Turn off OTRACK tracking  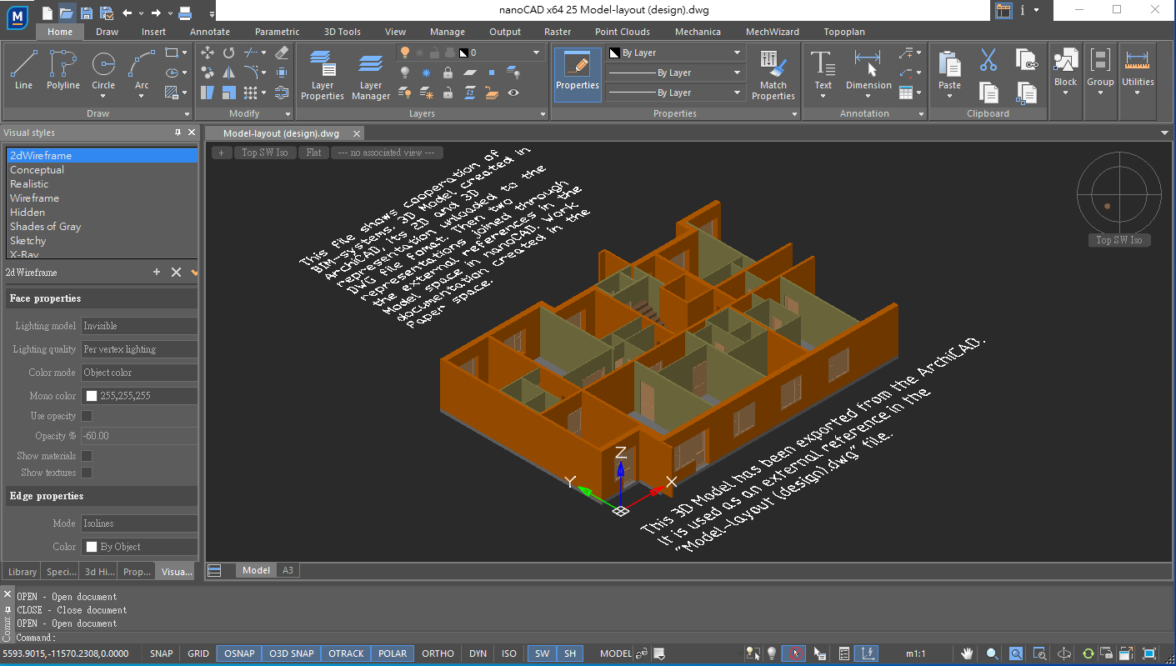coord(346,653)
